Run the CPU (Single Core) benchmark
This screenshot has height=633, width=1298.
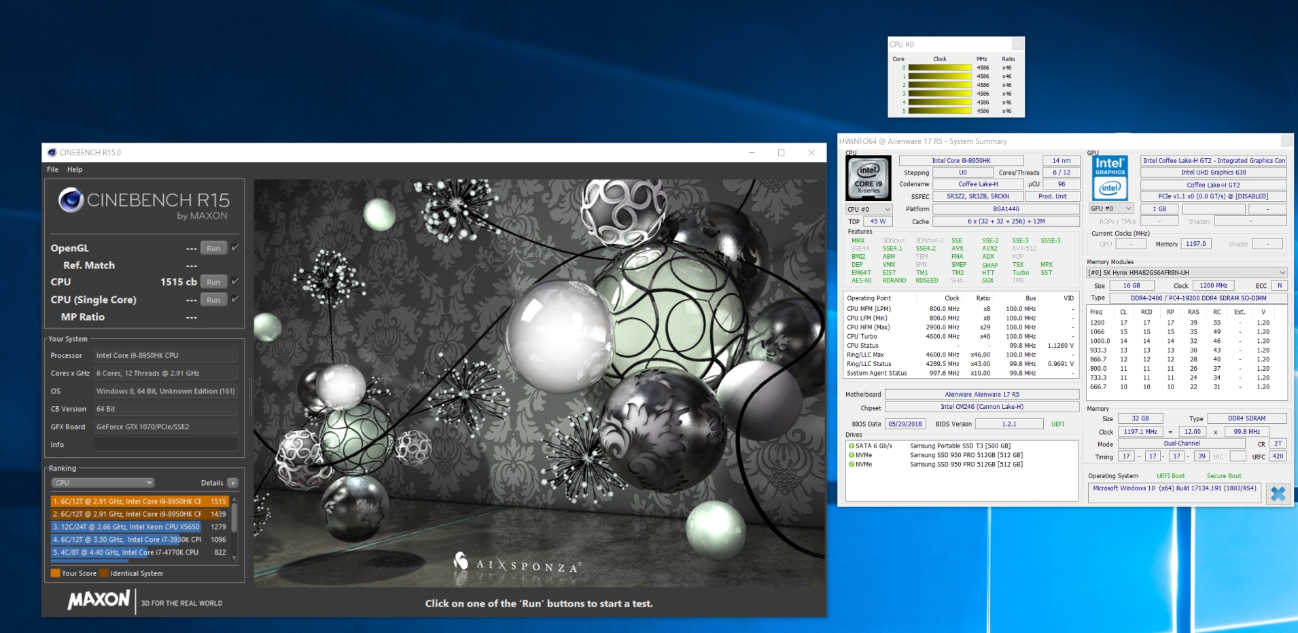click(213, 300)
